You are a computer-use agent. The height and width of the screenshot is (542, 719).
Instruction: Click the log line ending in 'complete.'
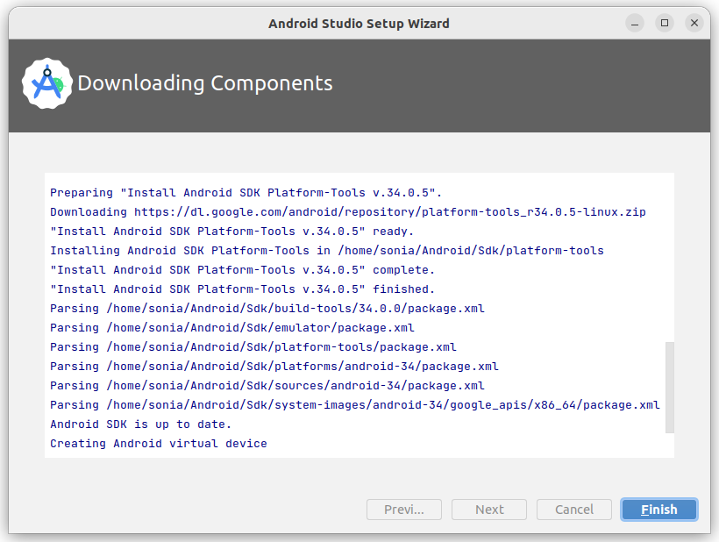pyautogui.click(x=242, y=269)
